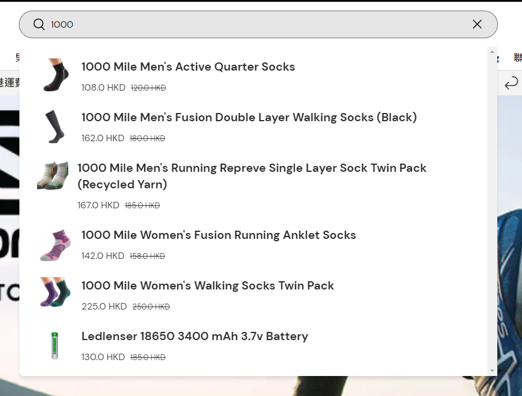Click the Repreve twin pack socks thumbnail
Image resolution: width=522 pixels, height=396 pixels.
(x=53, y=176)
